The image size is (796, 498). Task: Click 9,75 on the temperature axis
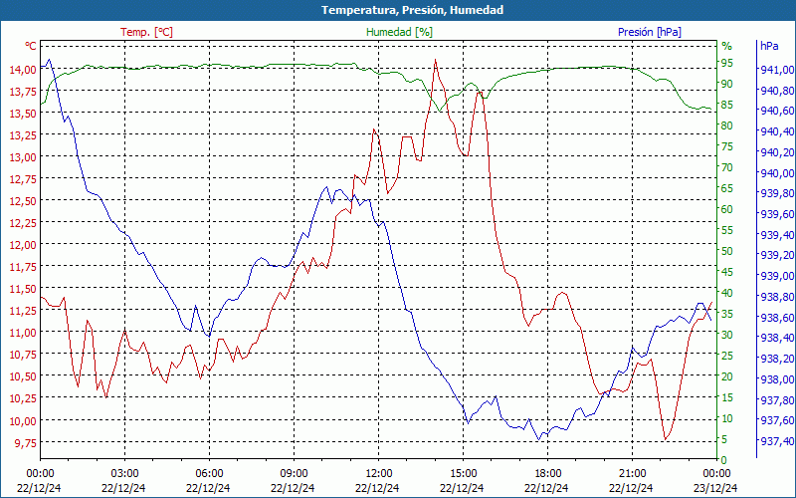click(x=25, y=442)
